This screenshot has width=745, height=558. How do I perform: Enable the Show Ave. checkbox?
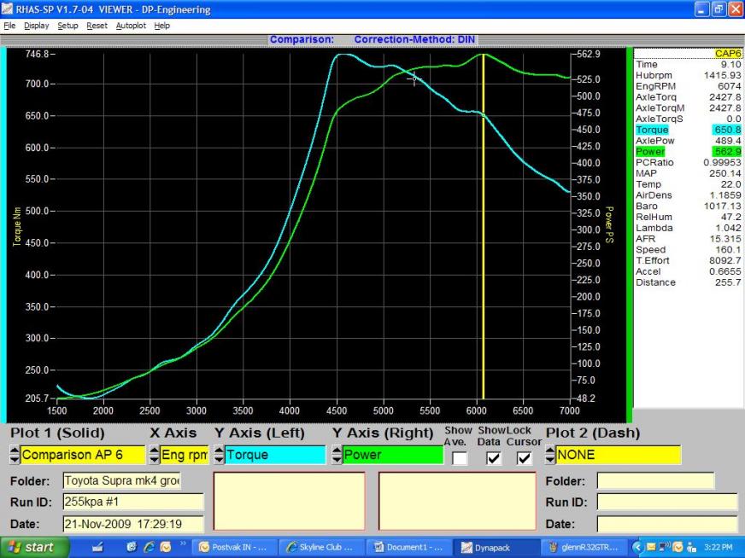point(460,458)
